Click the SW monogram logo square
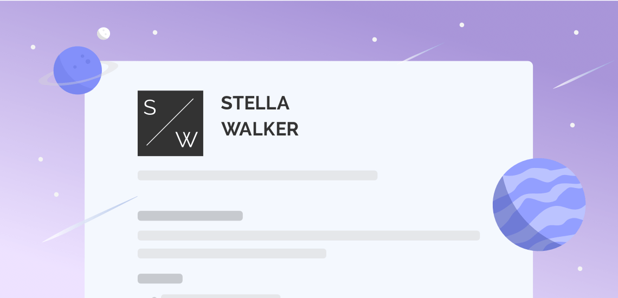 [170, 124]
